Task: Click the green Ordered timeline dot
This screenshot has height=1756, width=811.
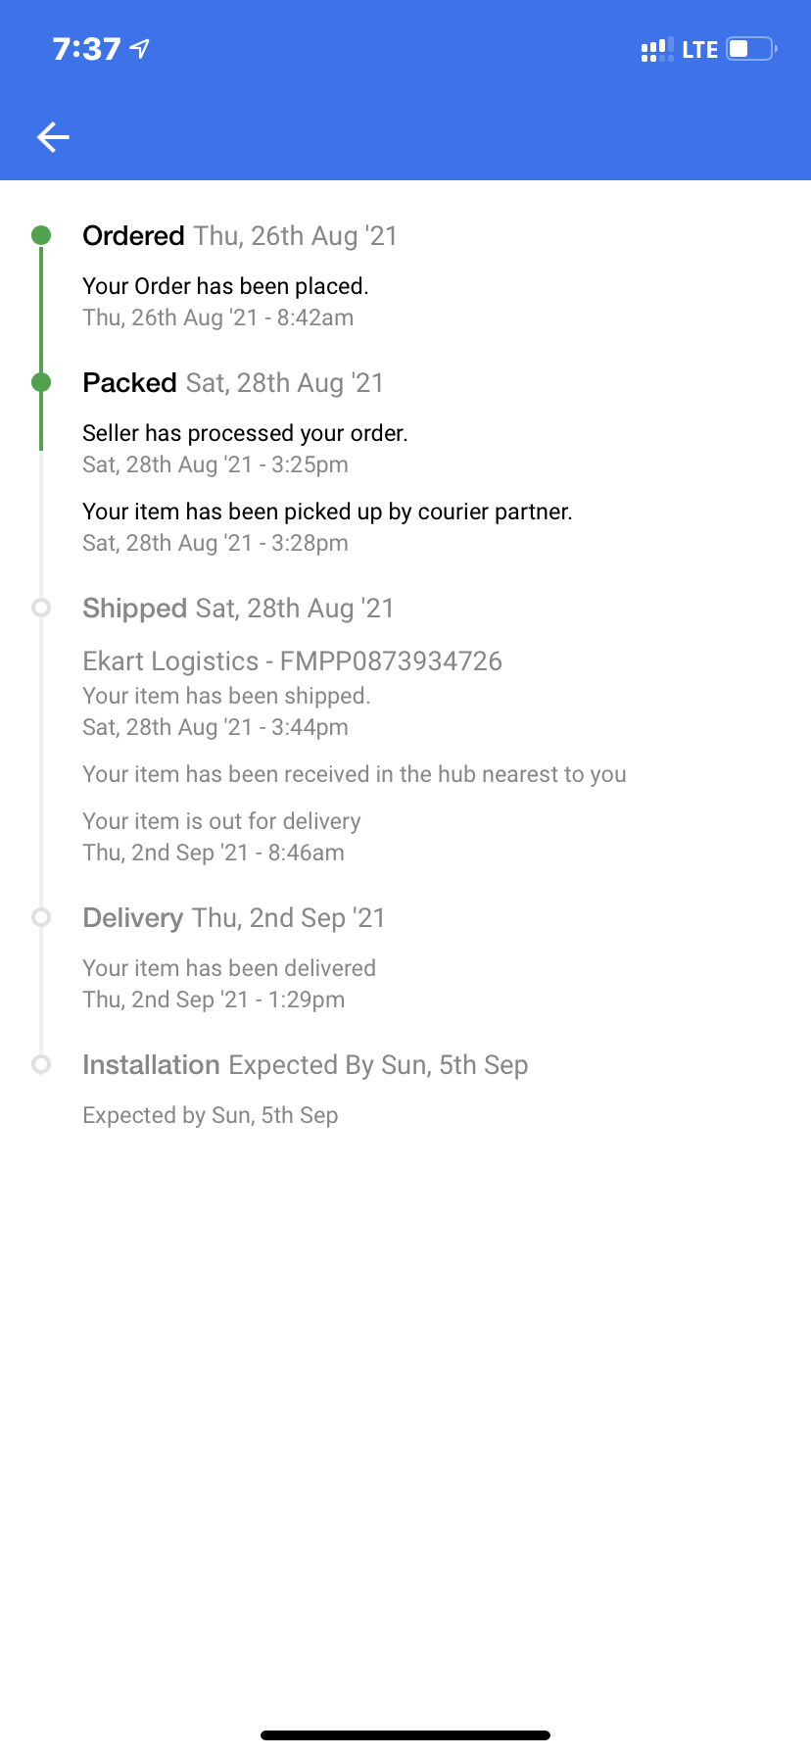Action: click(41, 235)
